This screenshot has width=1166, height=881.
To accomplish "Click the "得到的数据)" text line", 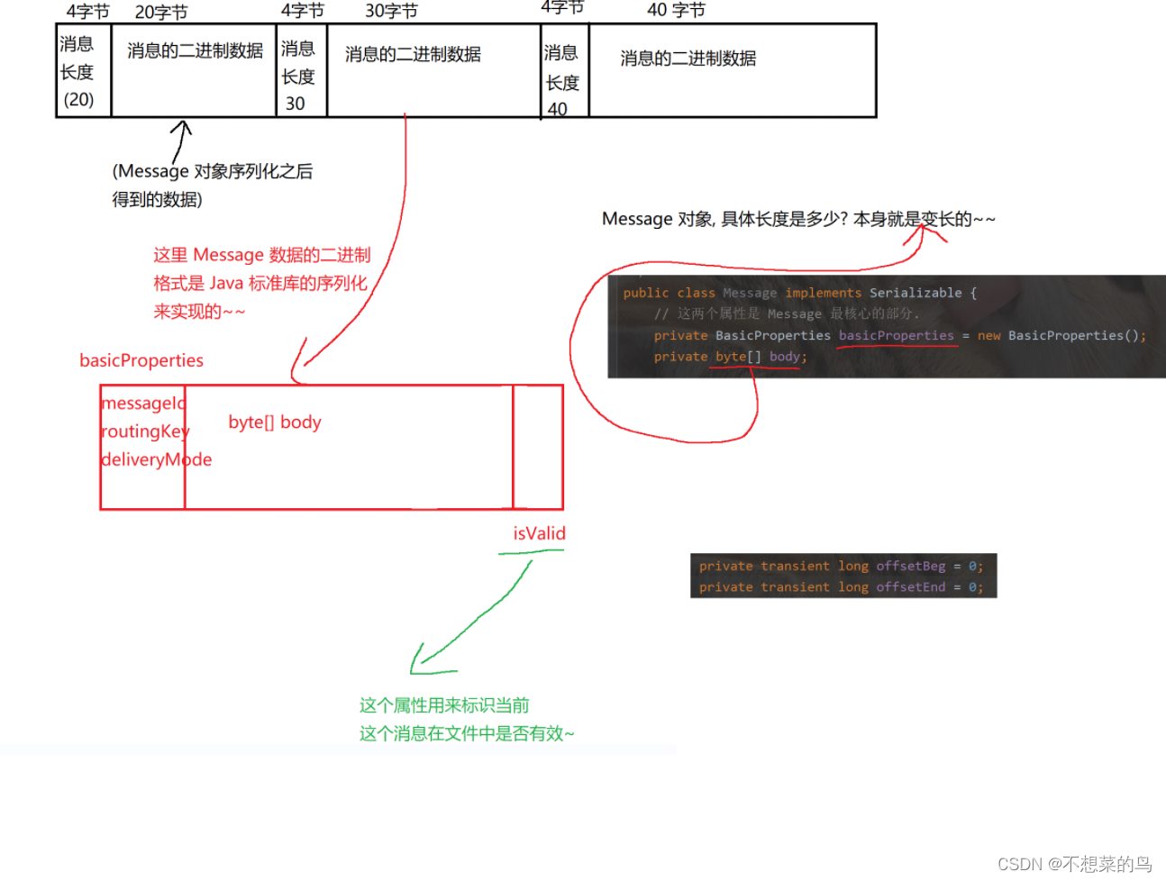I will [x=157, y=199].
